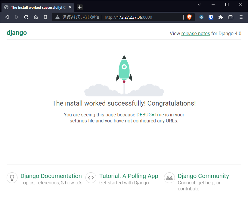Visit the Django Community link
Image resolution: width=248 pixels, height=200 pixels.
(x=203, y=176)
